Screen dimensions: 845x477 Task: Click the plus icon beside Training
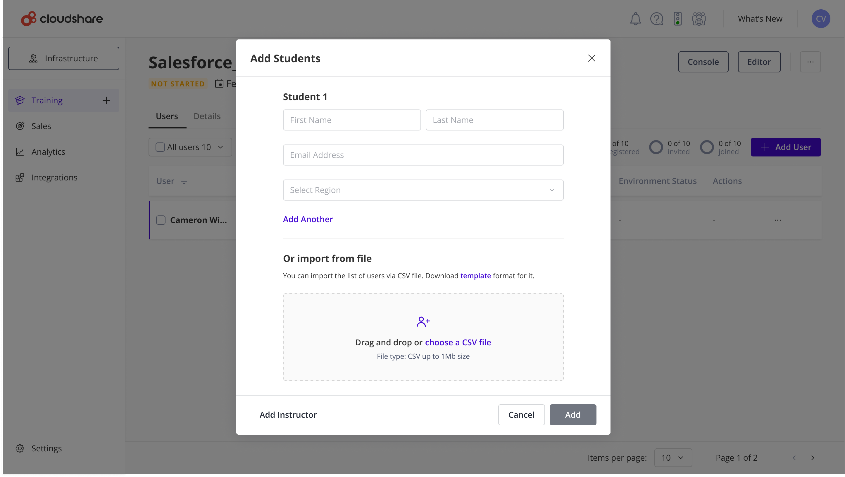coord(106,100)
